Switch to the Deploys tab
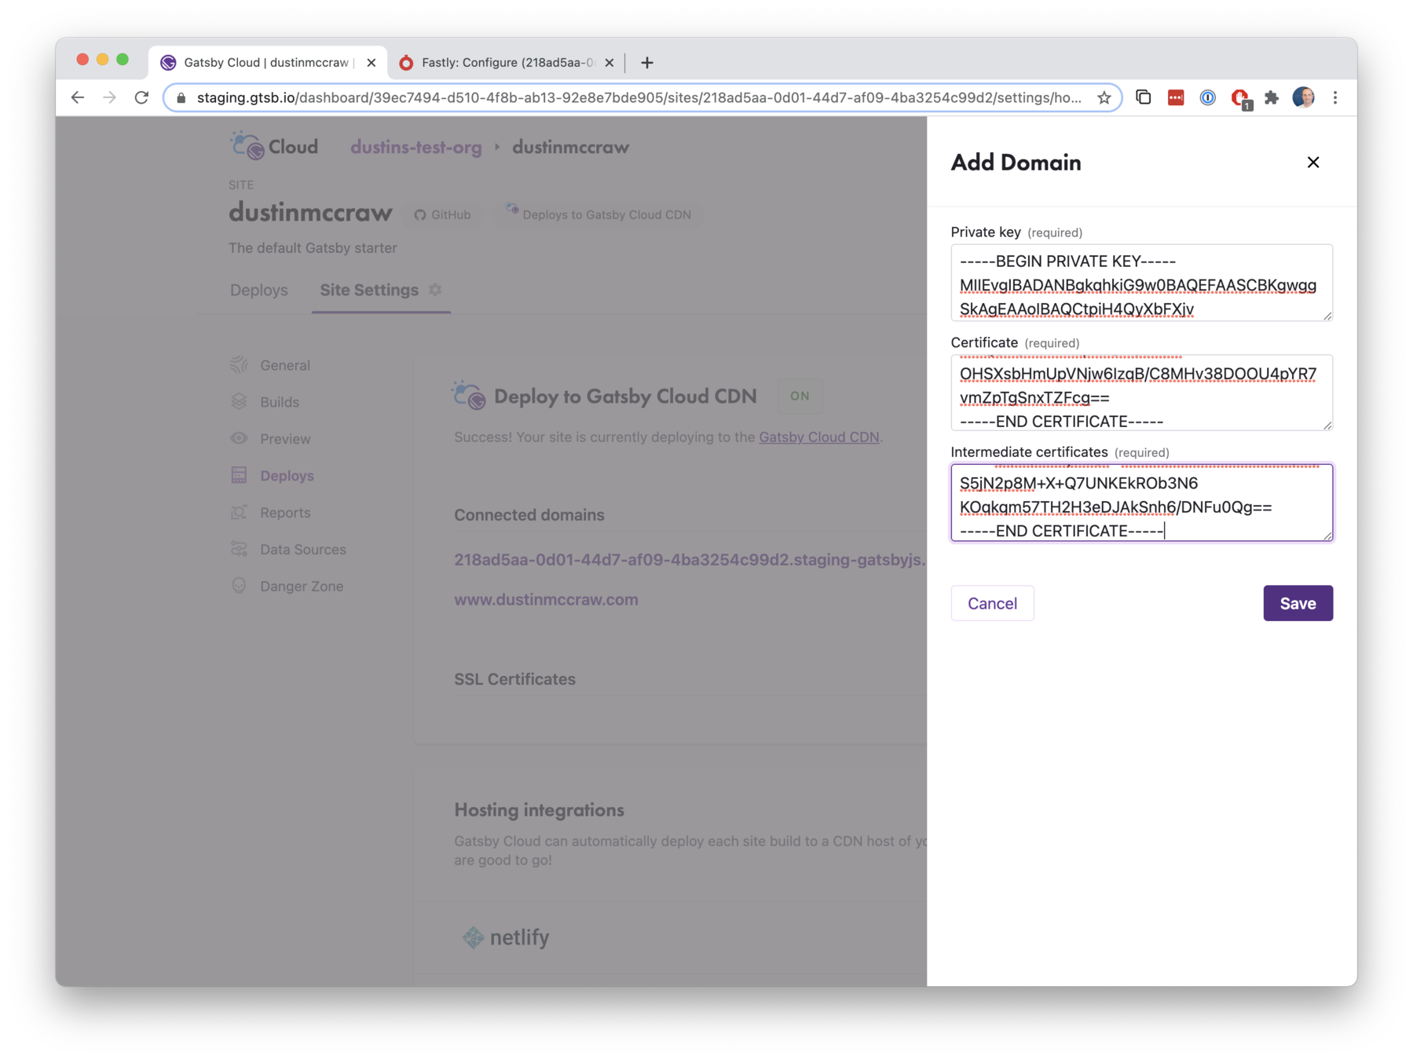 coord(258,290)
